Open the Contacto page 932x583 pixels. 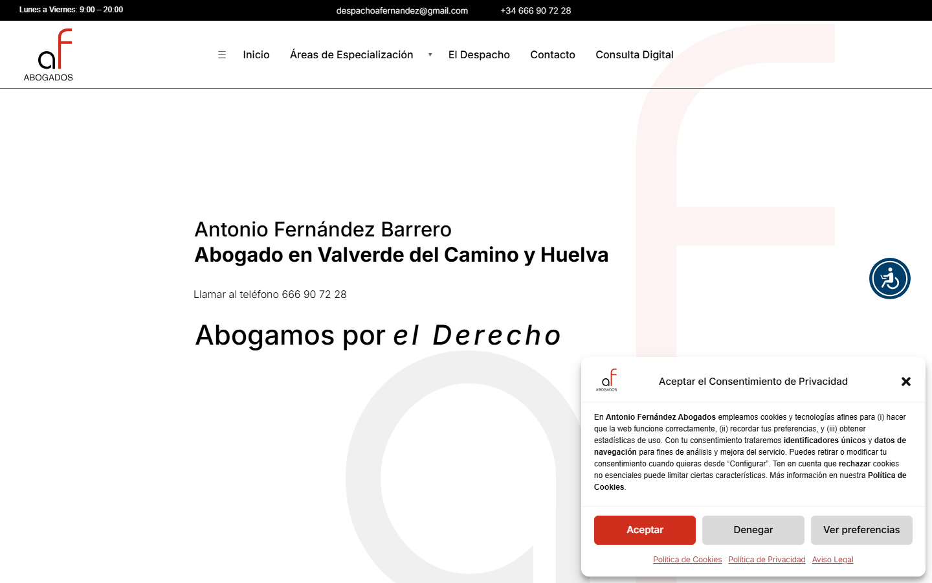click(x=553, y=55)
